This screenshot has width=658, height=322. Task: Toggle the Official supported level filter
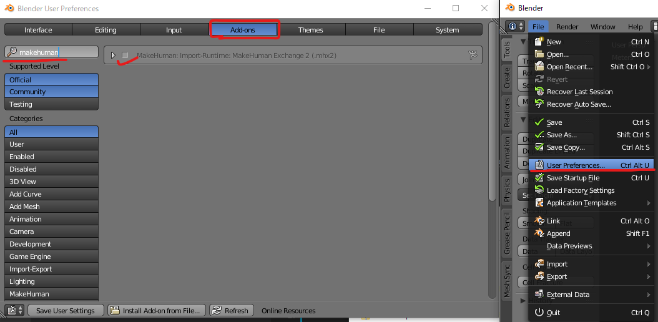(52, 80)
